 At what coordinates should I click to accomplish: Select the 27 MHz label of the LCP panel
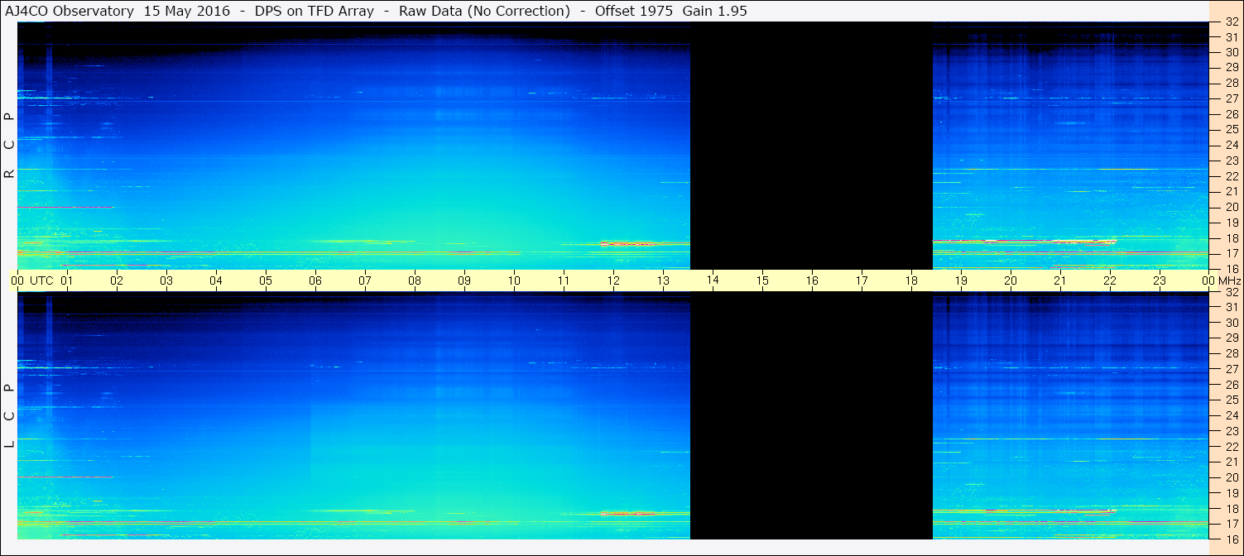pos(1231,369)
